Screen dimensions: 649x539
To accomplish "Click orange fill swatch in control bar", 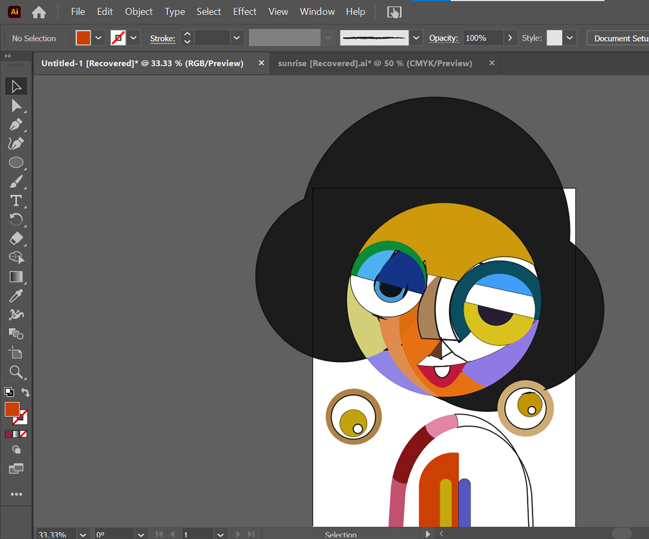I will coord(83,38).
